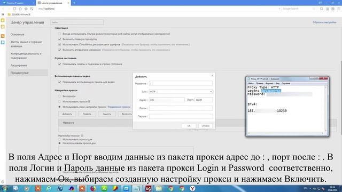Open 'Основные' settings section
The image size is (342, 192).
18,34
